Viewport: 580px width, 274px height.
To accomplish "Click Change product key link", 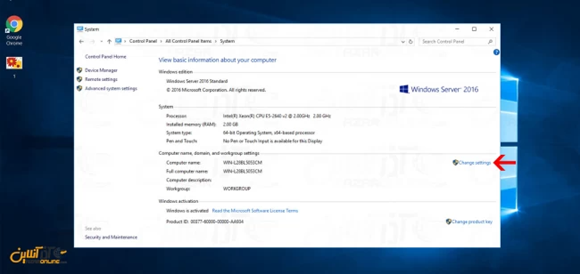I will click(x=472, y=222).
